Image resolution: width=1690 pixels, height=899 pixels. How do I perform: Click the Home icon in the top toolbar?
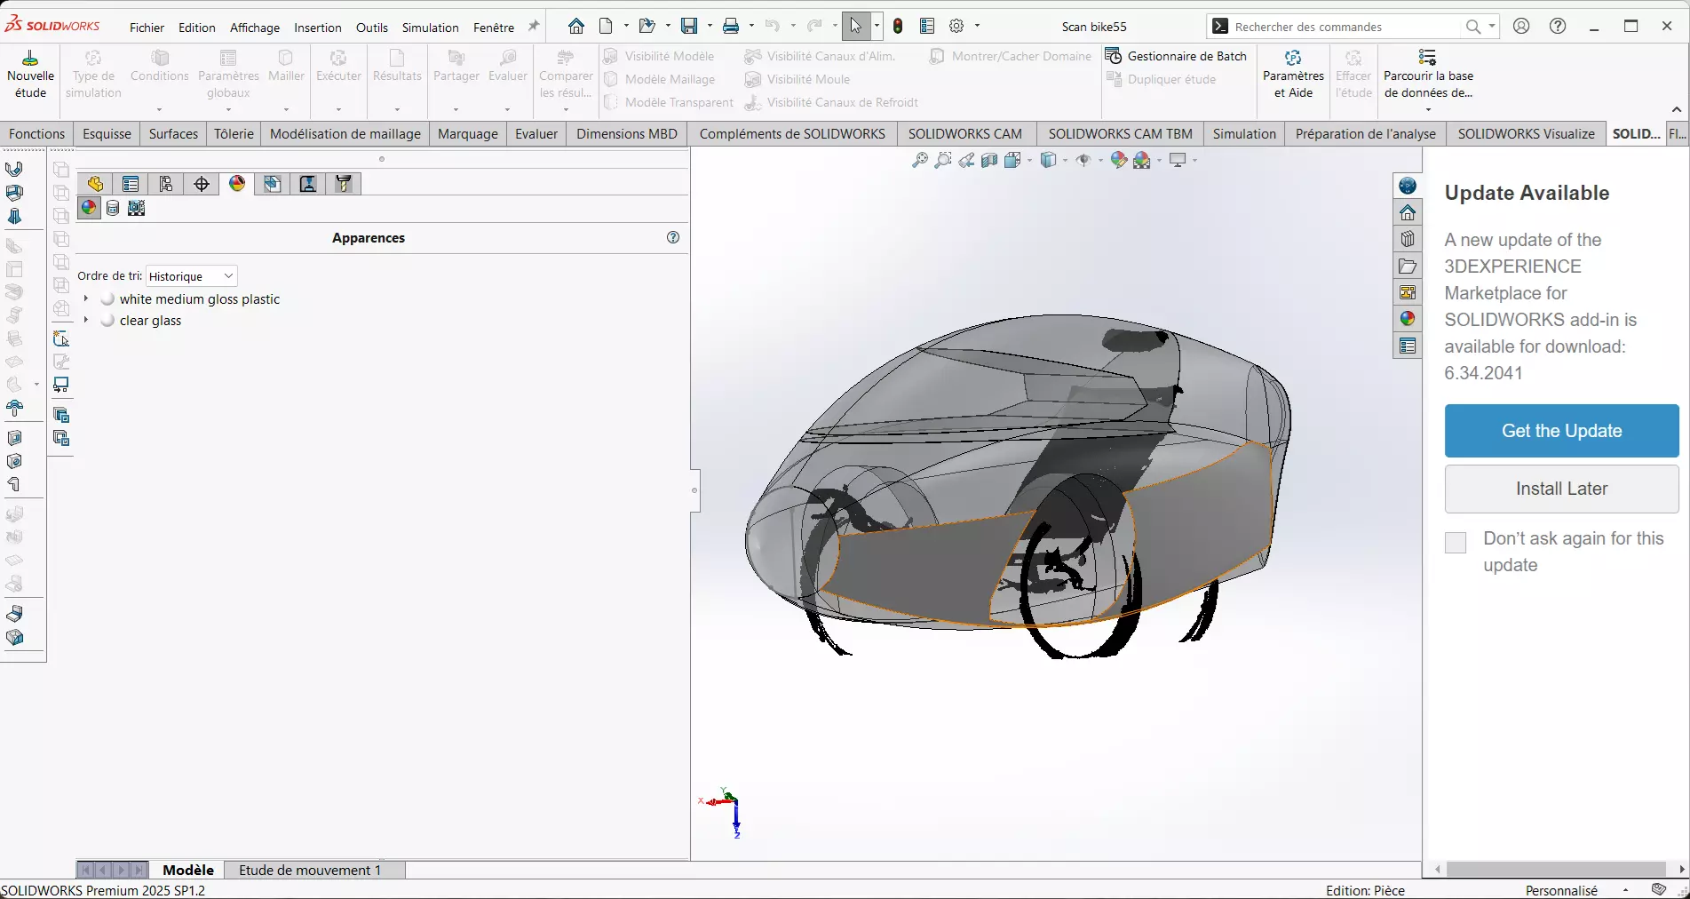(x=576, y=27)
